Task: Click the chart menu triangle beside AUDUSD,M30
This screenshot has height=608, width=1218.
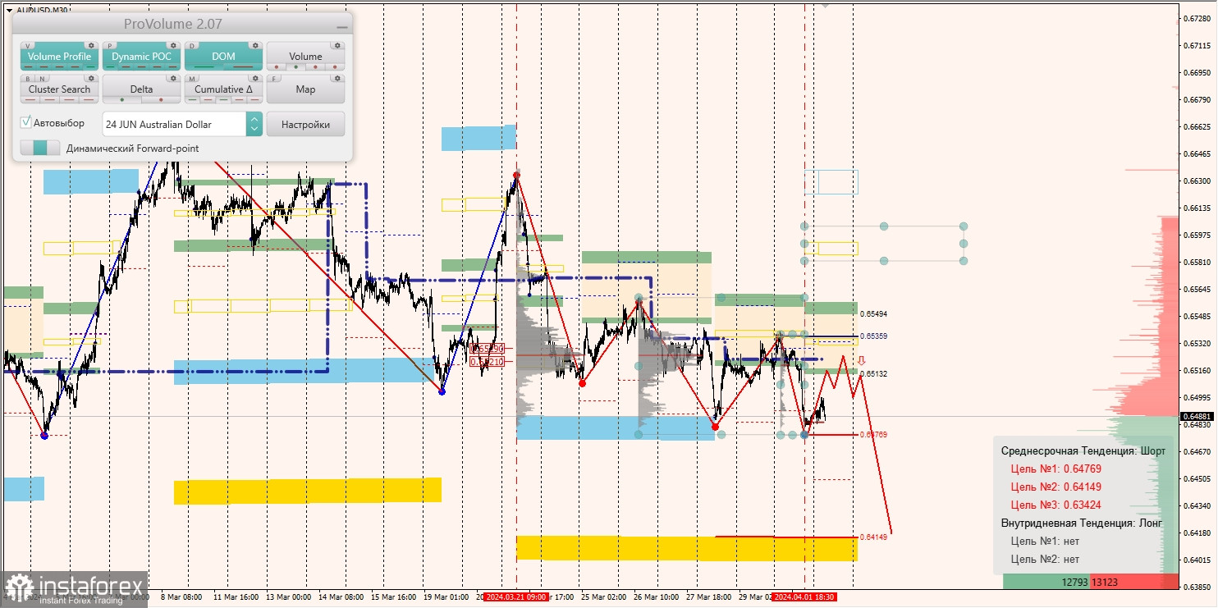Action: pyautogui.click(x=8, y=11)
